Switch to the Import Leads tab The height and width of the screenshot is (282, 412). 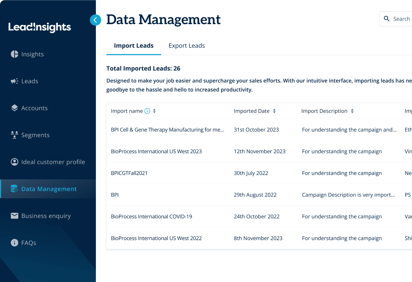click(134, 46)
